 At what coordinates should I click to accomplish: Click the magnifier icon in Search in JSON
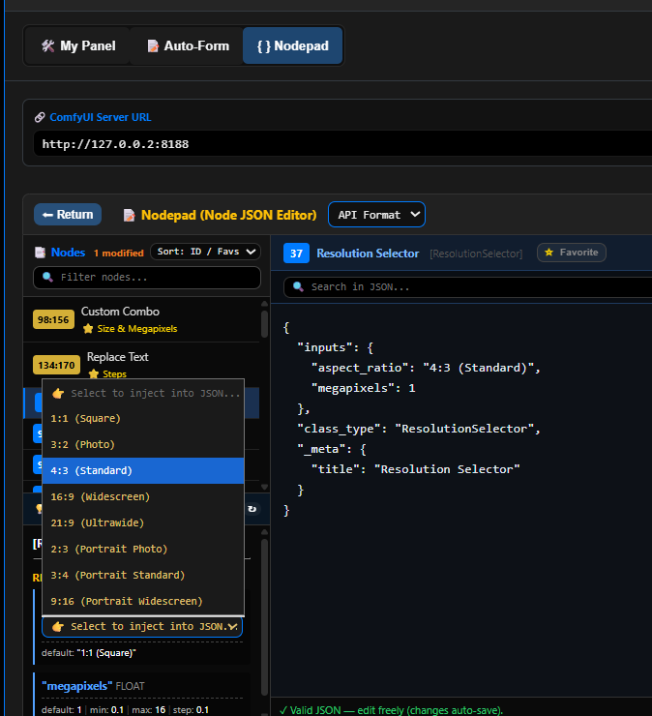(298, 286)
